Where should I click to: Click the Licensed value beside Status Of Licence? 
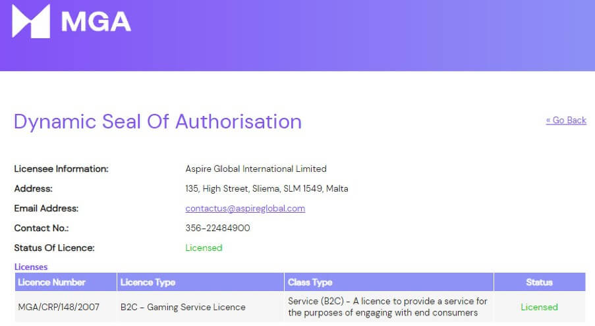(204, 248)
